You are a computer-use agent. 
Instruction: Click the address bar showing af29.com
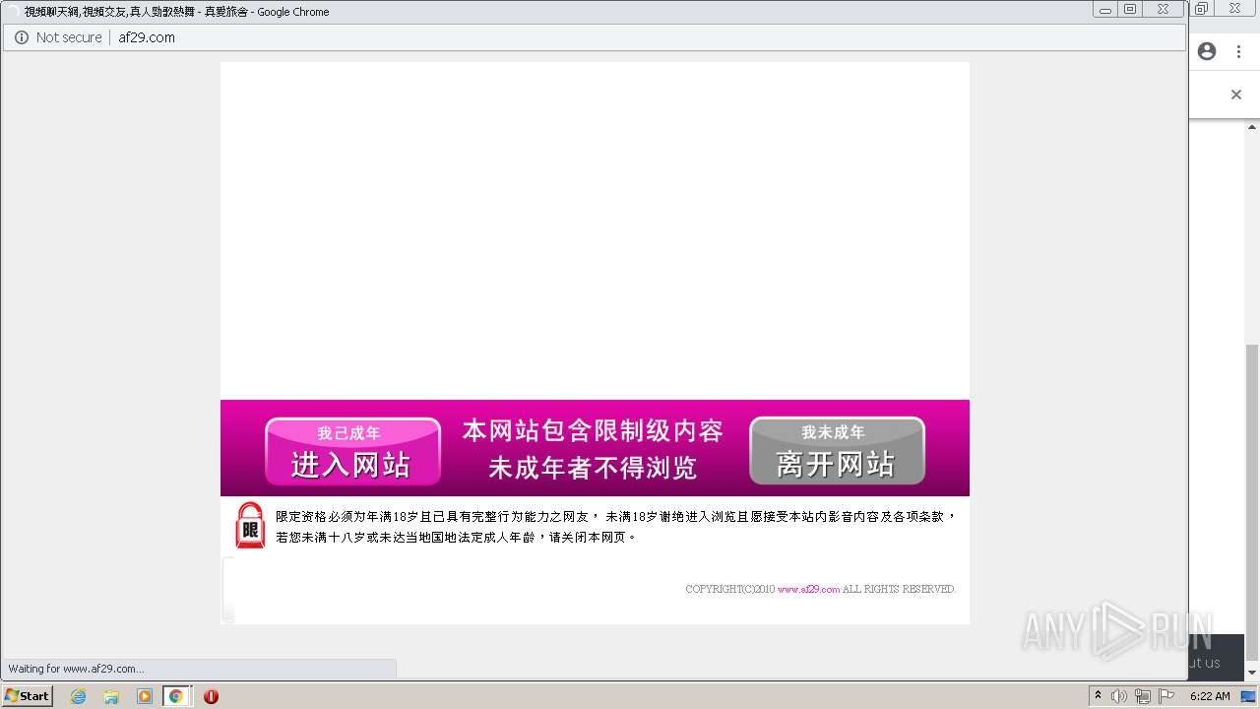coord(595,37)
